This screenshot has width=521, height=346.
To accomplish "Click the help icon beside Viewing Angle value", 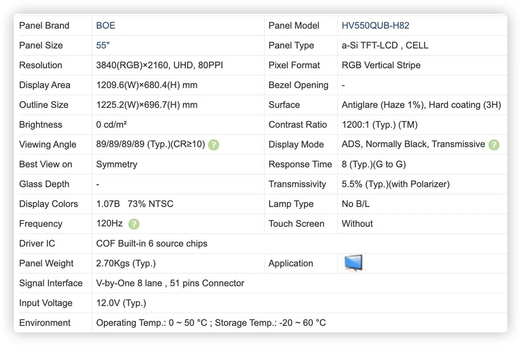I will (214, 145).
